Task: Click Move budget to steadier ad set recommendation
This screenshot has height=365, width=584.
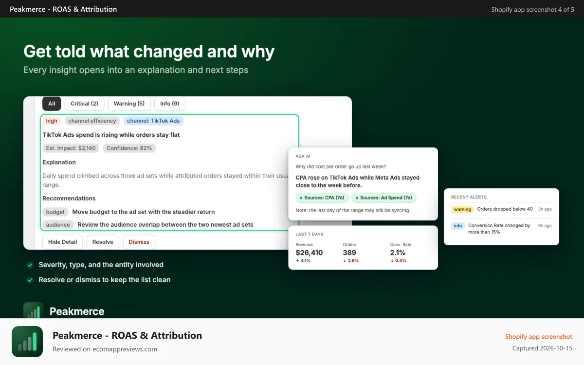Action: pyautogui.click(x=143, y=212)
